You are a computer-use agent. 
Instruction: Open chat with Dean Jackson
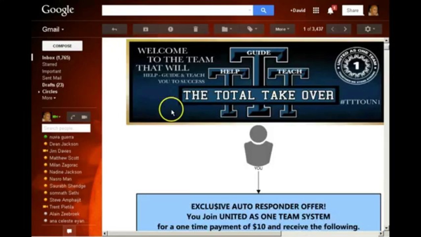(64, 144)
